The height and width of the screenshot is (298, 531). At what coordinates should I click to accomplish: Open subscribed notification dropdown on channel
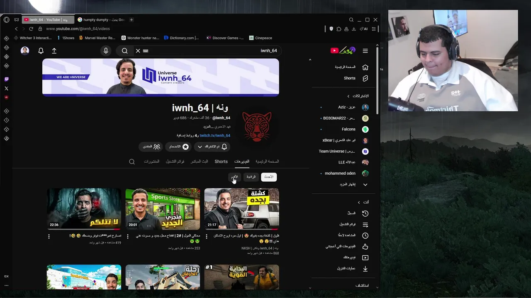click(x=212, y=147)
